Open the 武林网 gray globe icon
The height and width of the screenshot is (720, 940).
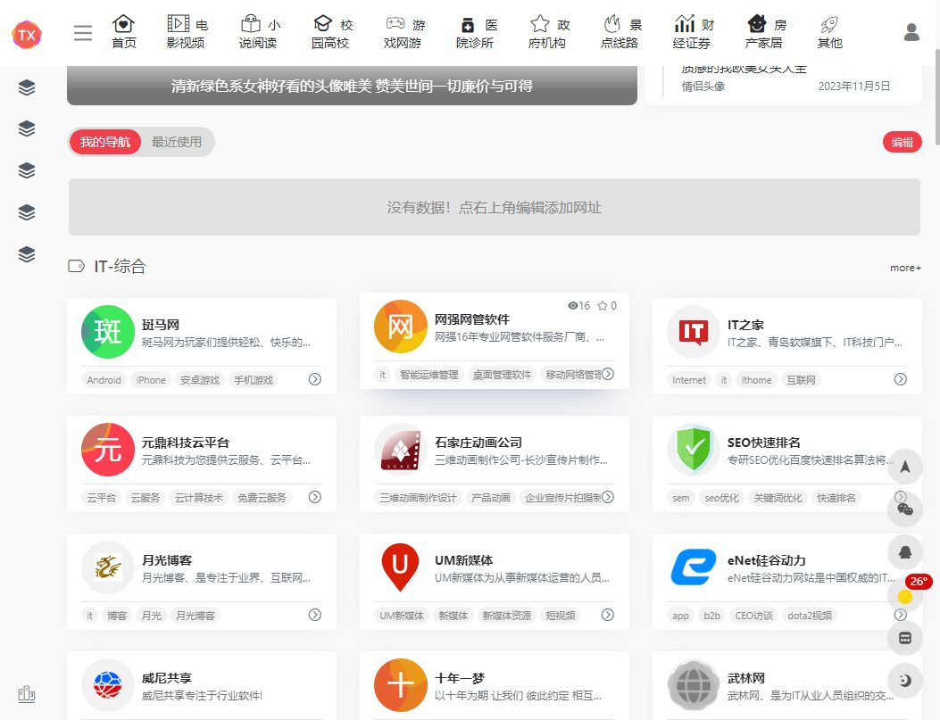(694, 685)
